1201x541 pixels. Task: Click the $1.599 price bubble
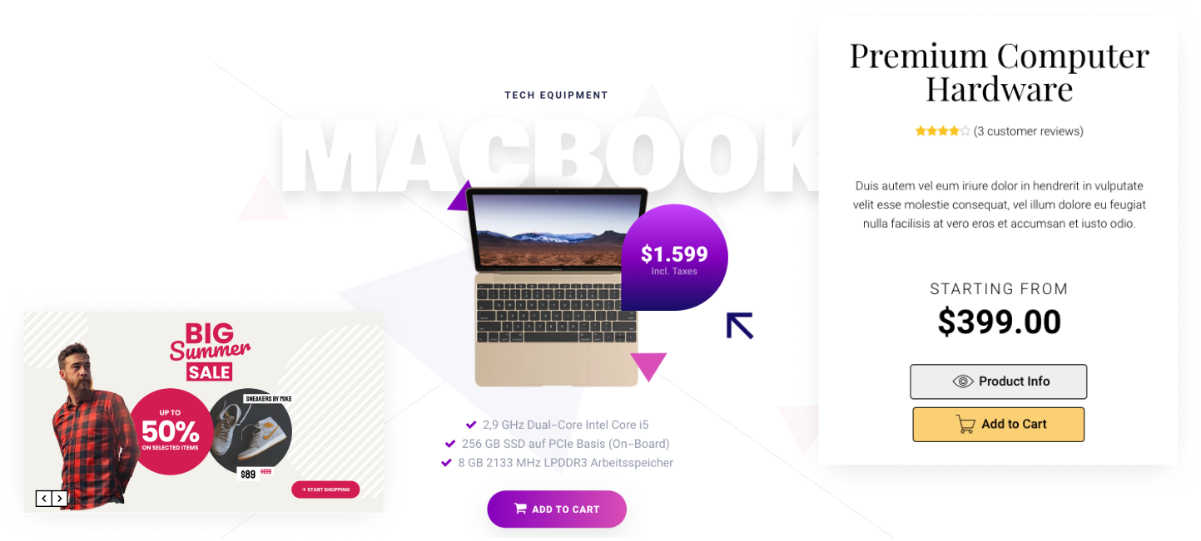pos(674,258)
